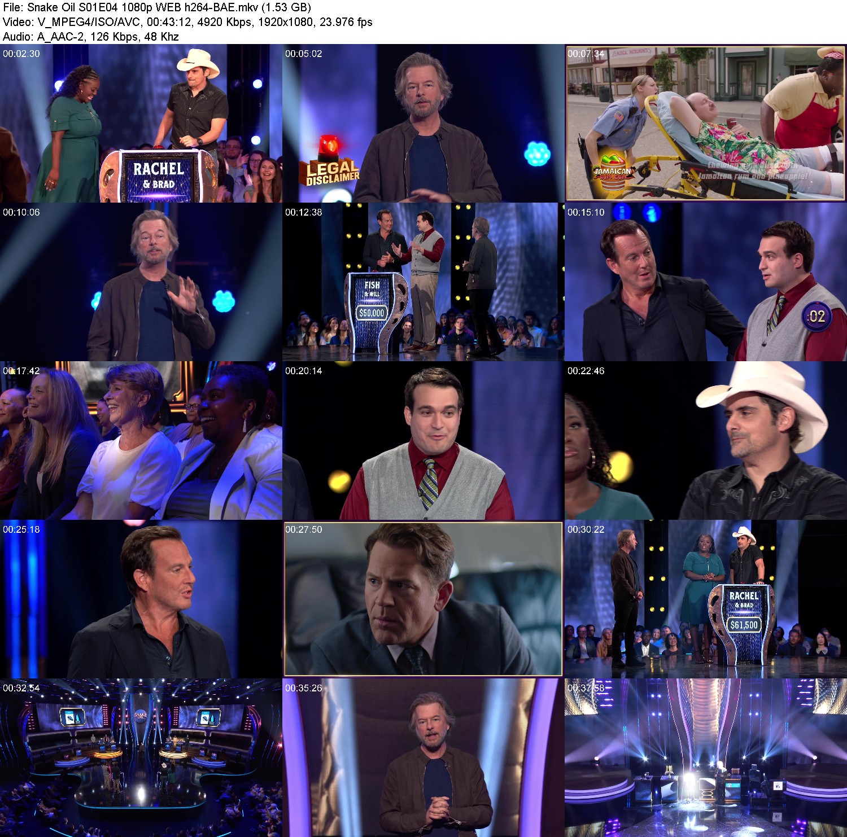Select the thumbnail timestamped 00:05:02
Image resolution: width=847 pixels, height=837 pixels.
[423, 124]
